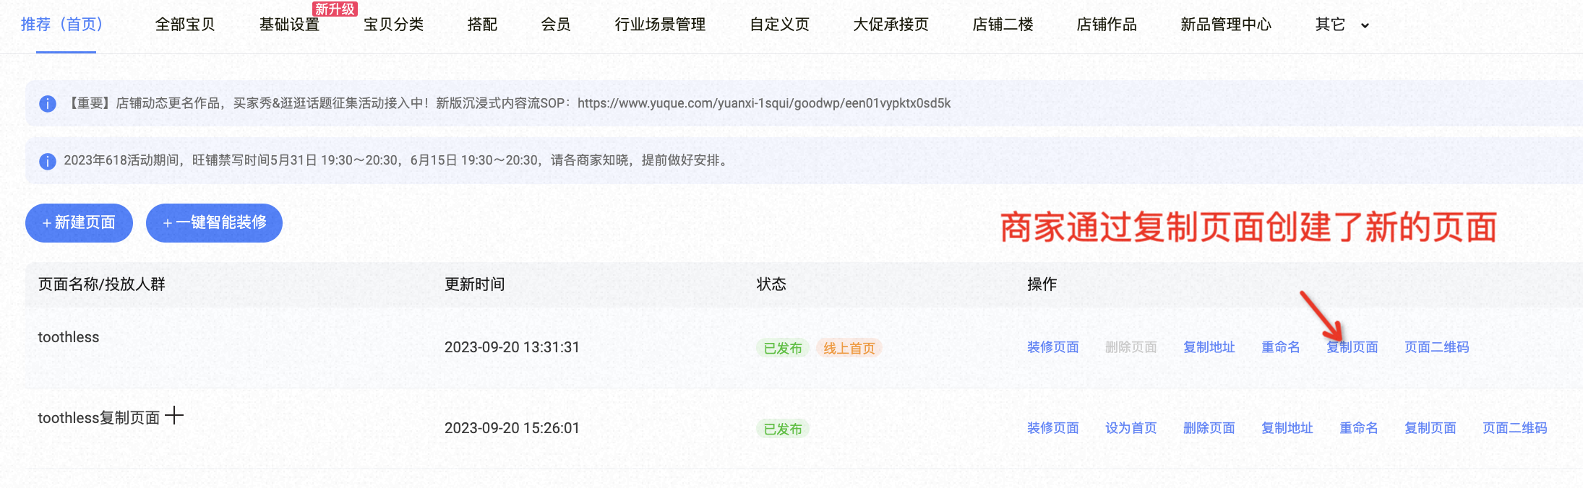Click 装修页面 for toothless复制页面

1053,429
